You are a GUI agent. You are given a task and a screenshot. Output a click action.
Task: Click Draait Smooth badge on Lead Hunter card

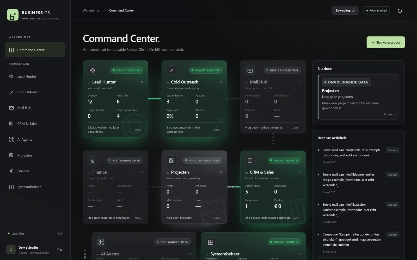pos(127,70)
